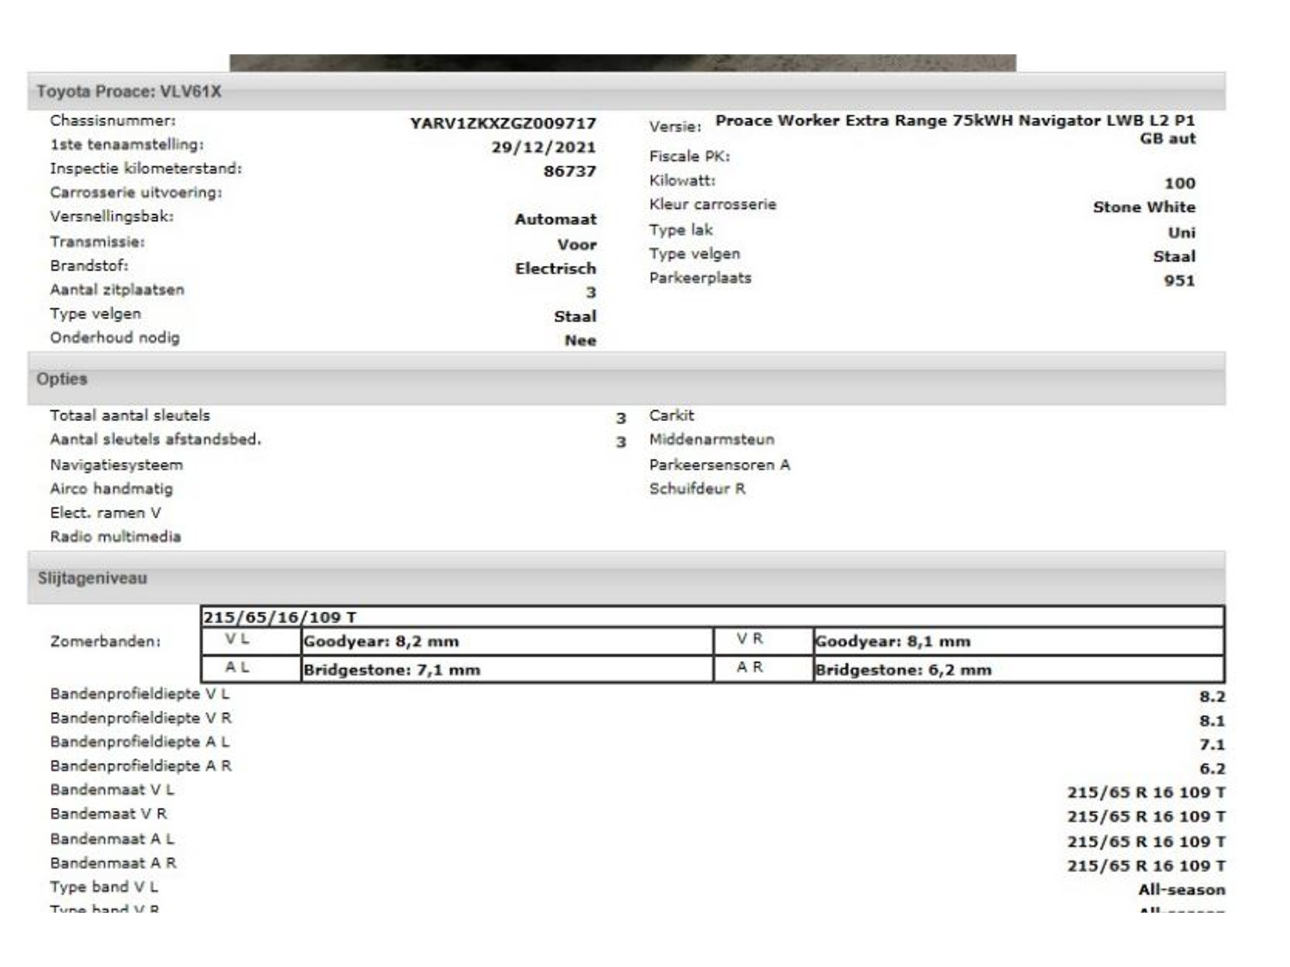Click the Automaat gearbox value
The height and width of the screenshot is (967, 1290).
(555, 220)
